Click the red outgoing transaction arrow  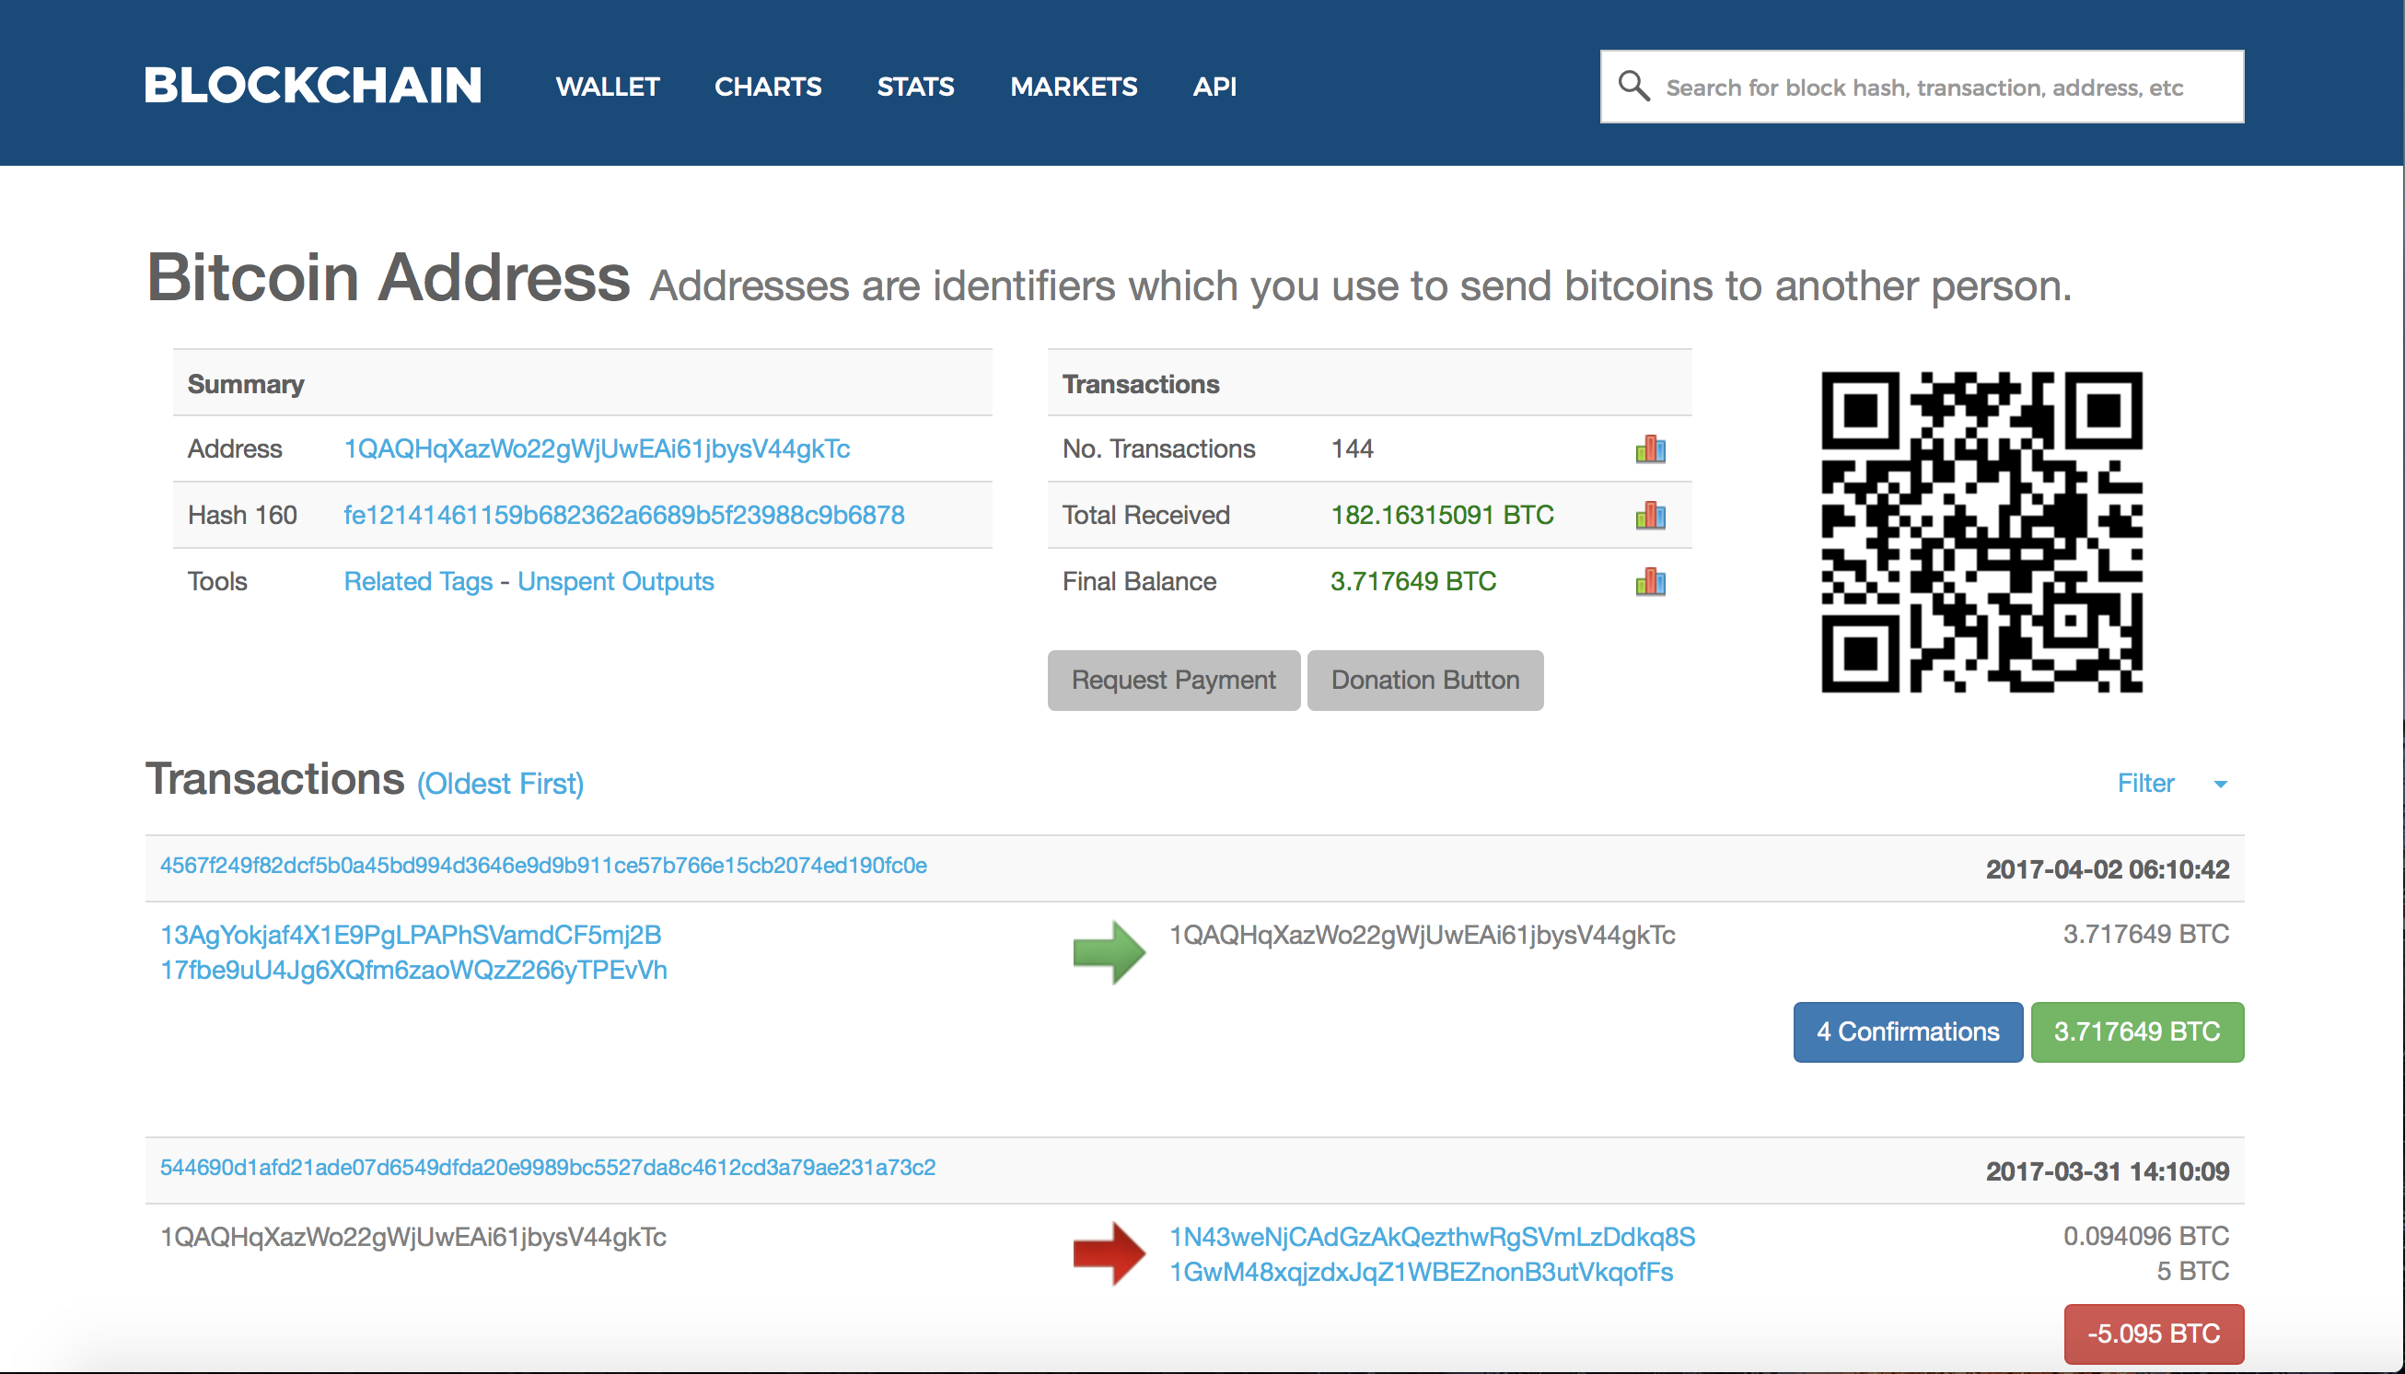(x=1110, y=1254)
